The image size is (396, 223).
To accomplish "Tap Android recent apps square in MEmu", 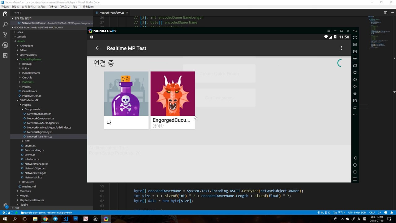I will (355, 172).
